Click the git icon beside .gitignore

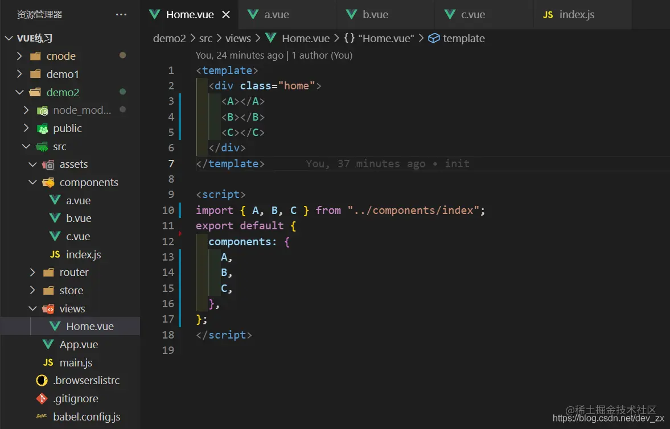point(42,399)
